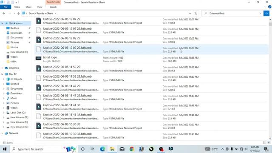Select Network in the navigation pane

click(13, 133)
